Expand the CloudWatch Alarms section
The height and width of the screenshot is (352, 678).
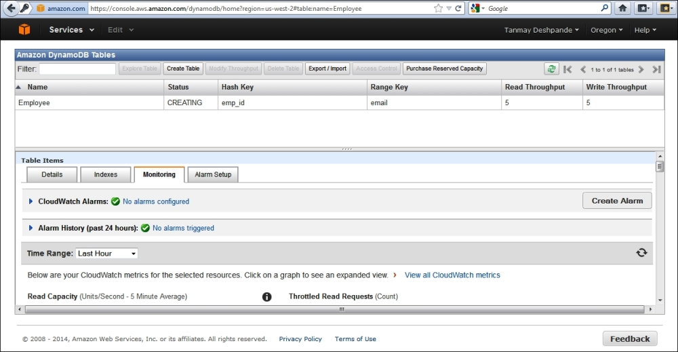tap(31, 201)
